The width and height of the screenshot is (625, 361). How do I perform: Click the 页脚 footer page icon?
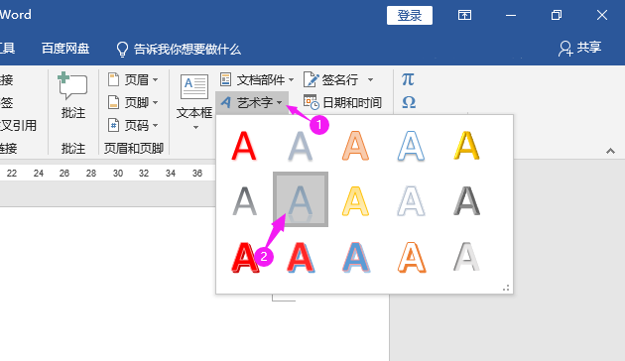(113, 102)
